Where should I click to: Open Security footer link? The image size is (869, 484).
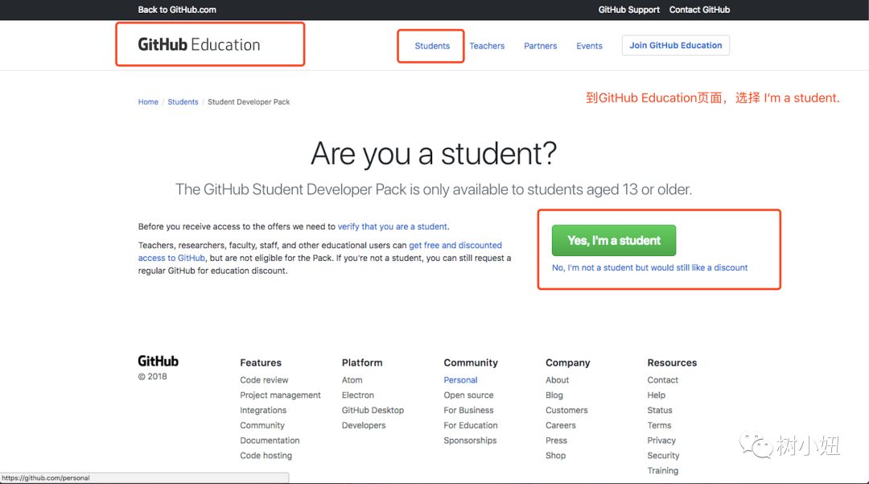[663, 456]
